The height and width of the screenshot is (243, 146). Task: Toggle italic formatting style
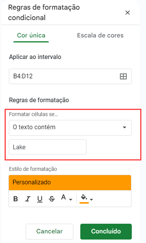coord(28,199)
